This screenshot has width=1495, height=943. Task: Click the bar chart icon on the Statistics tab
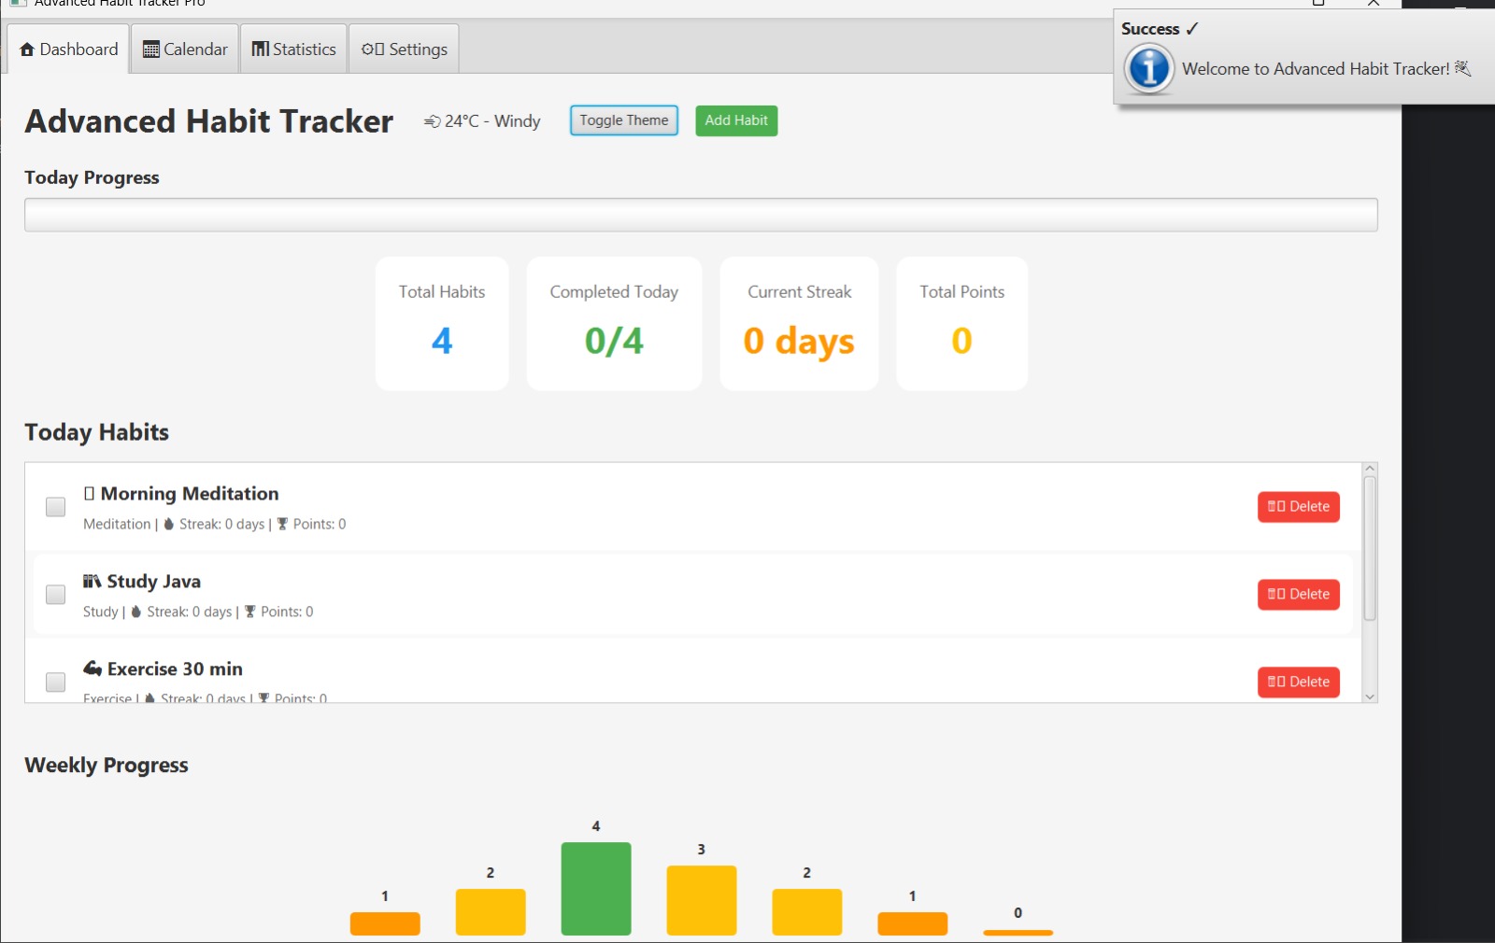(x=261, y=49)
